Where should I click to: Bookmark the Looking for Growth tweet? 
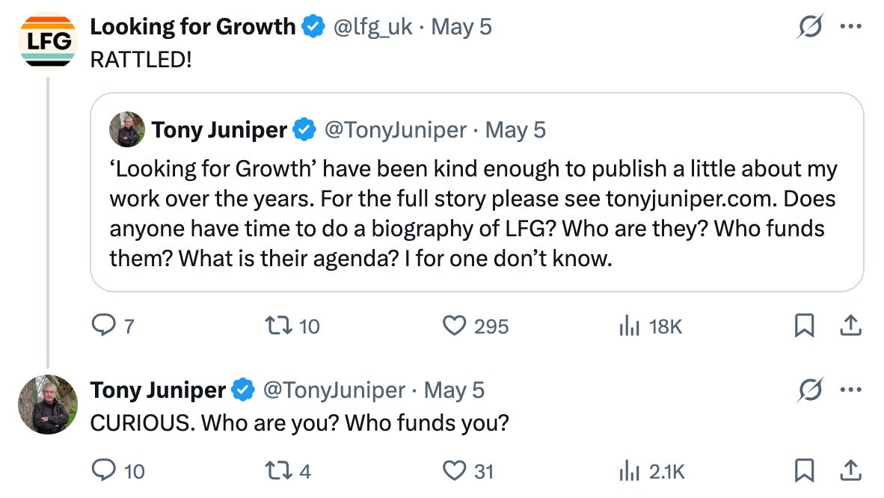[805, 325]
